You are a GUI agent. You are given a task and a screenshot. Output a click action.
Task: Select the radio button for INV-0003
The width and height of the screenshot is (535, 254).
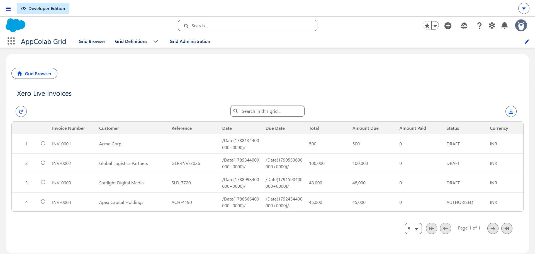pos(43,182)
